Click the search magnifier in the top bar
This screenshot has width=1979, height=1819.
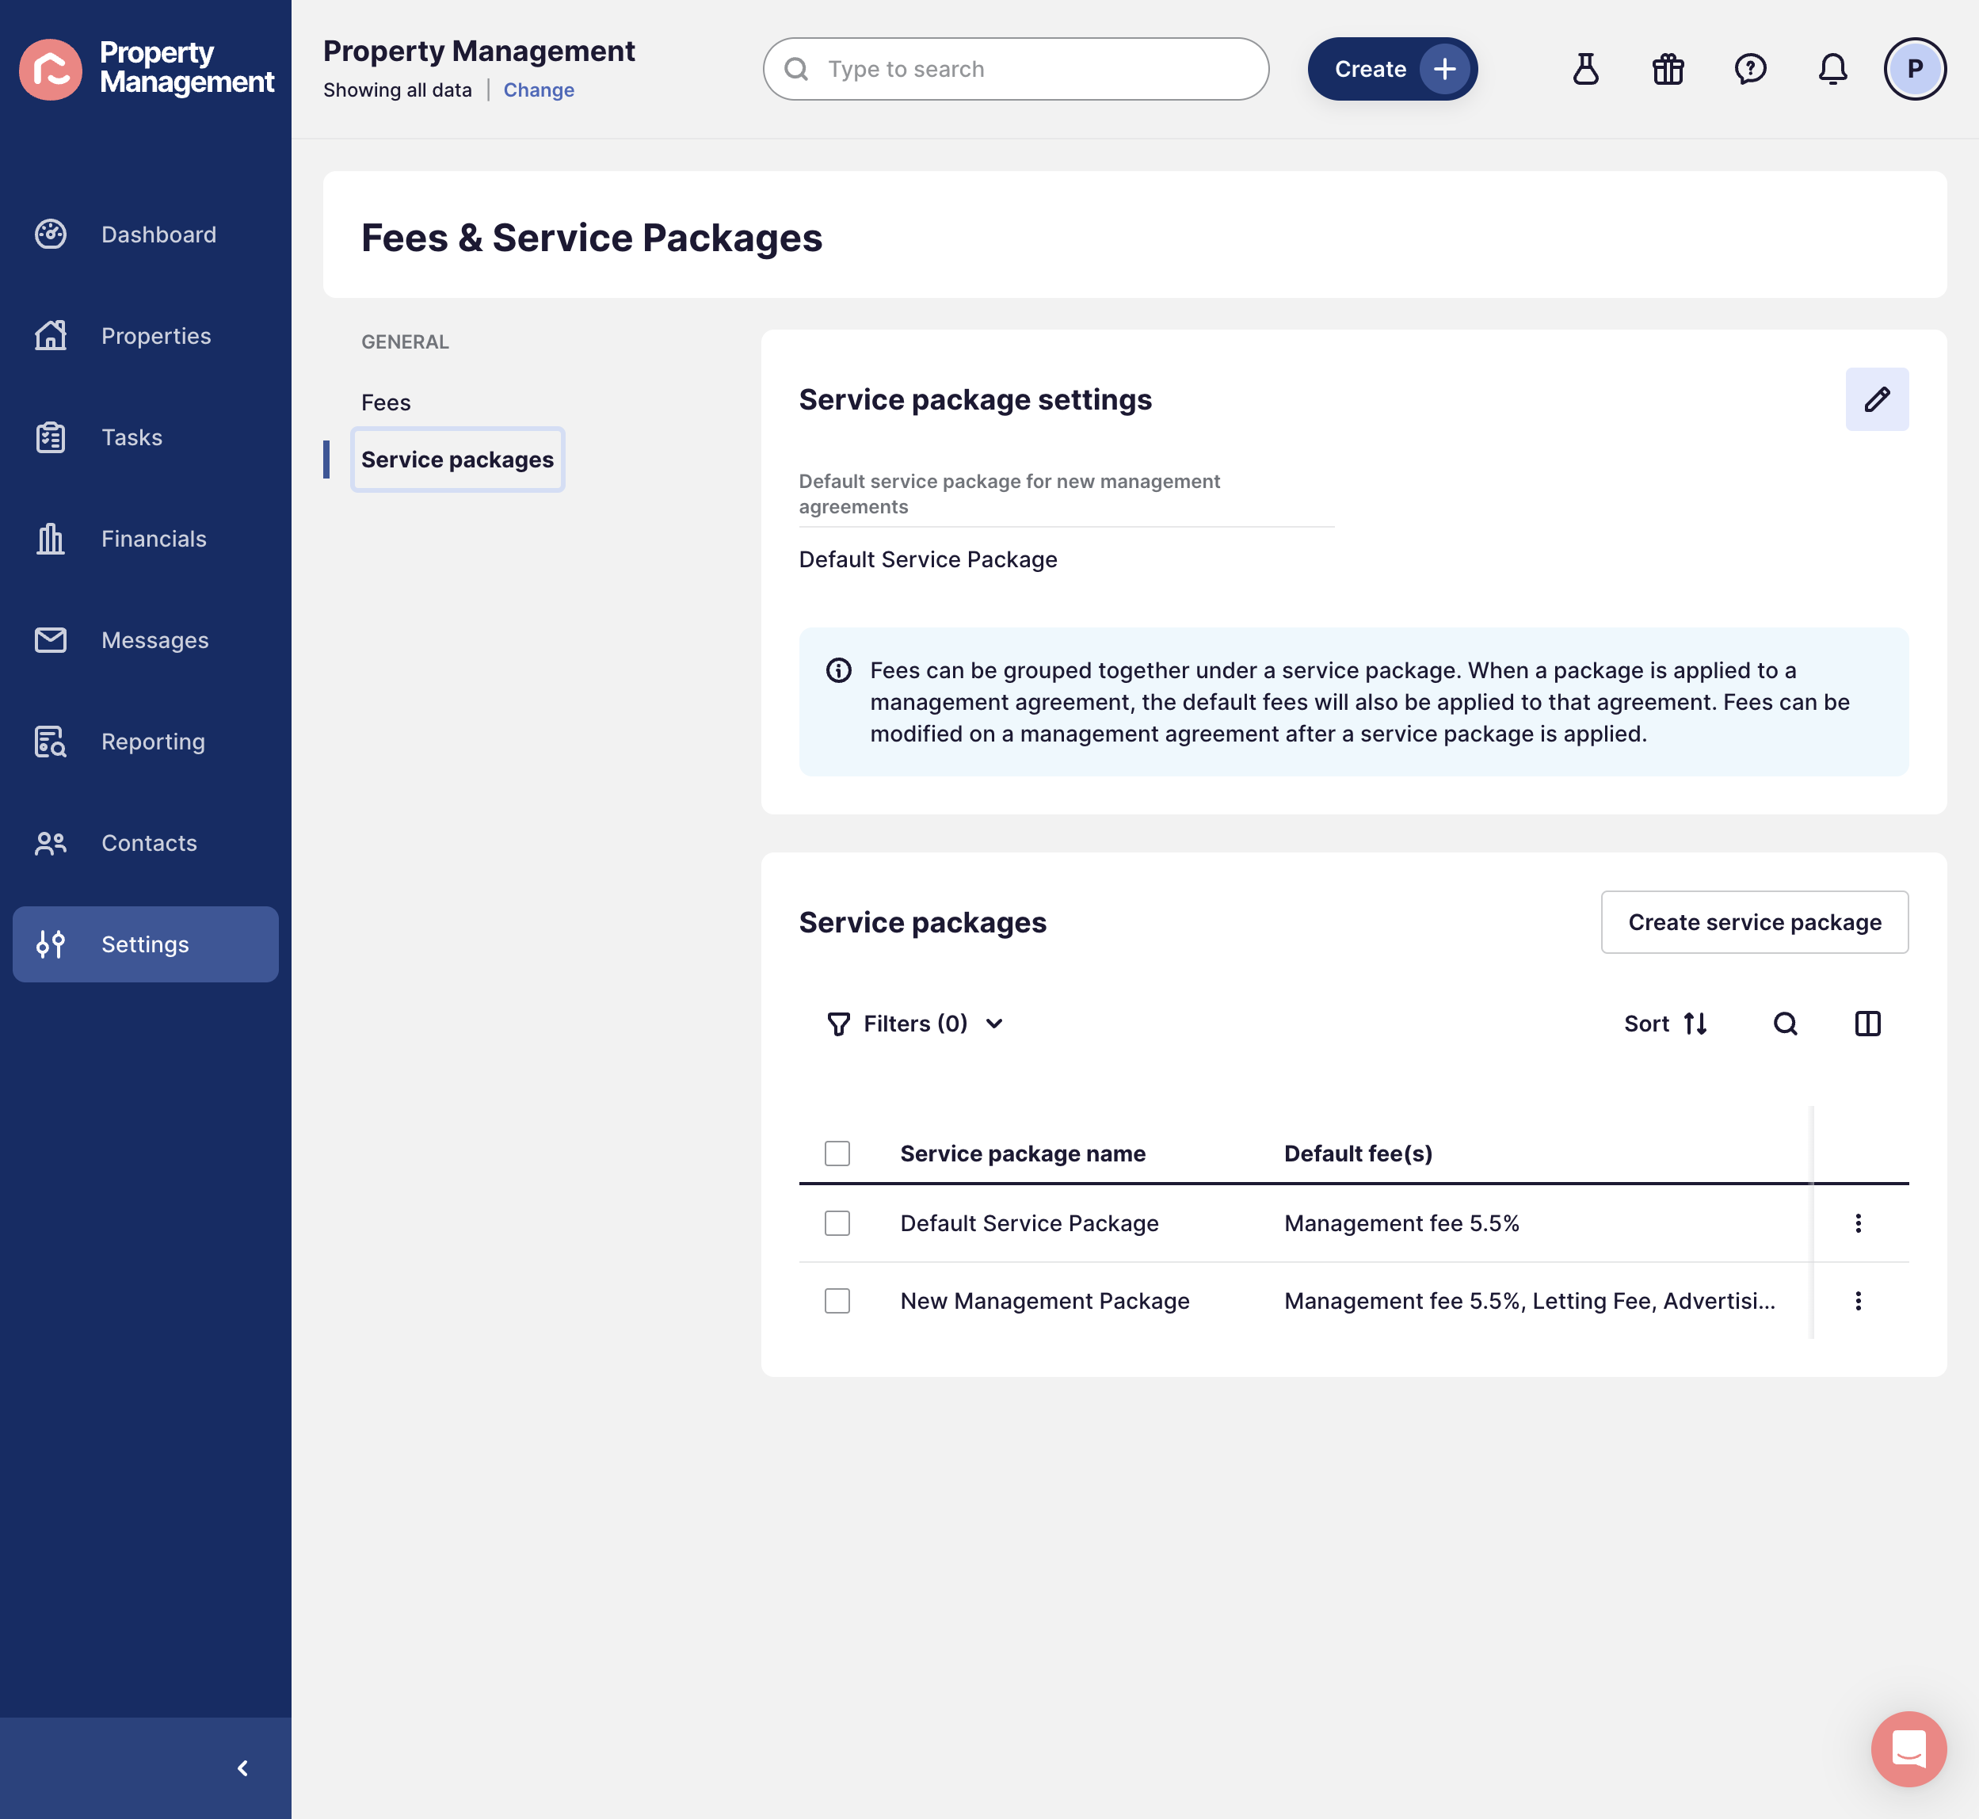click(x=796, y=69)
